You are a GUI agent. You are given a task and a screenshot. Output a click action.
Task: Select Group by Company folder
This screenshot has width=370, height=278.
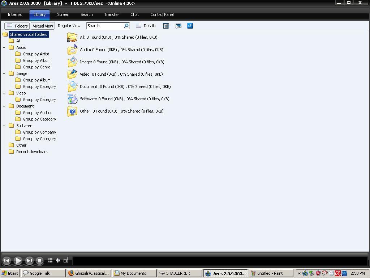39,132
